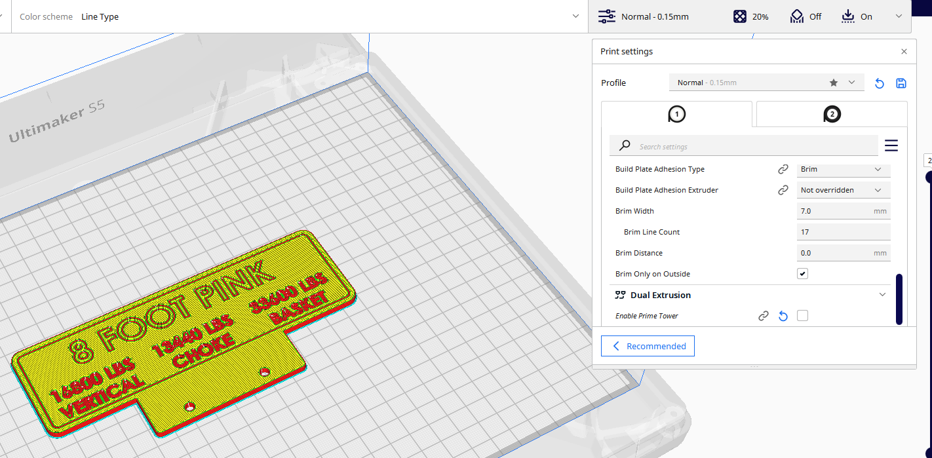
Task: Open the Build Plate Adhesion Type dropdown showing Brim
Action: point(844,170)
